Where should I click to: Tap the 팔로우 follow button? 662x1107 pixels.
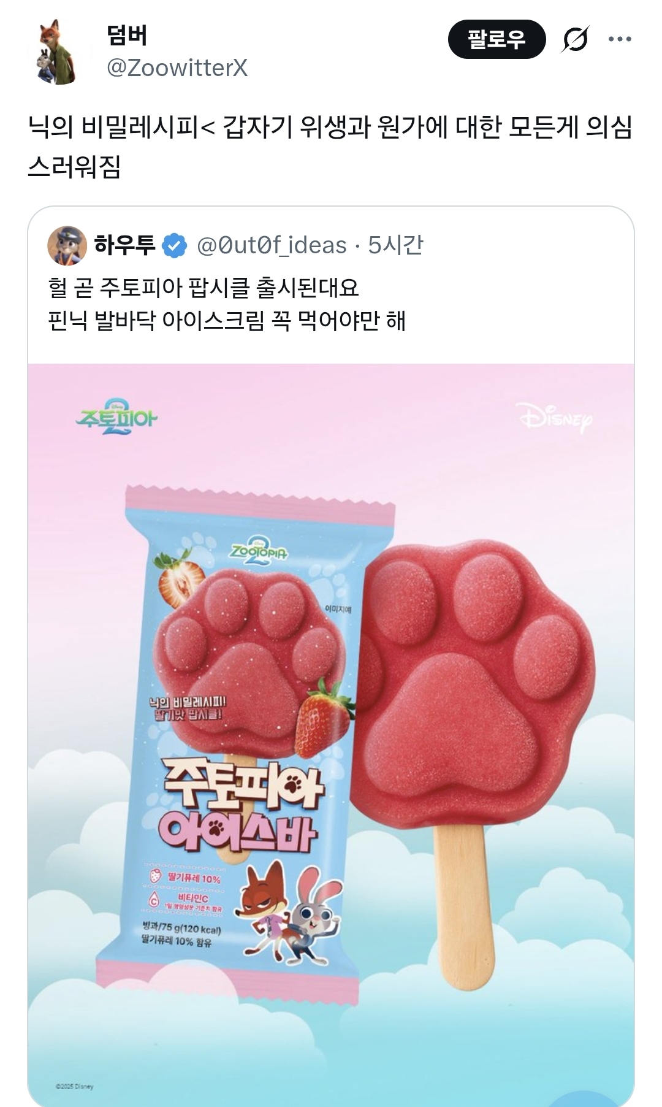pos(496,39)
